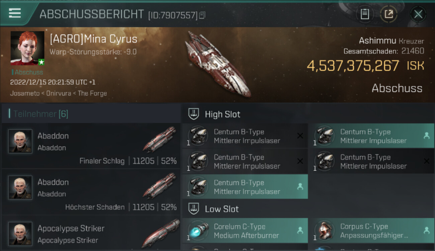This screenshot has height=251, width=435.
Task: Click the Josameto system location link
Action: [25, 93]
